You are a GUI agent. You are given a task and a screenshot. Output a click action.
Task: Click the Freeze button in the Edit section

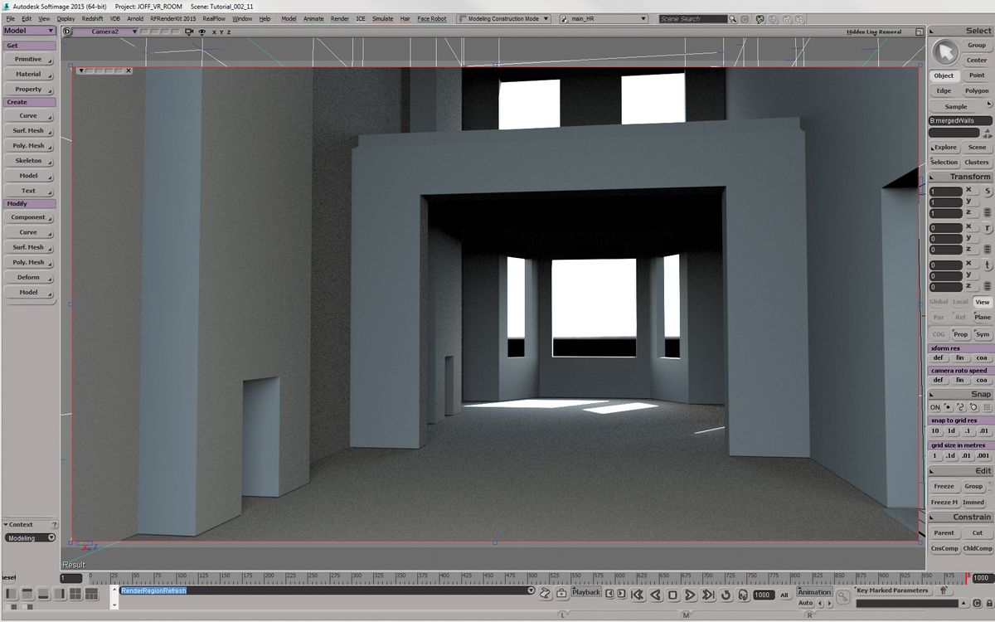click(x=945, y=486)
